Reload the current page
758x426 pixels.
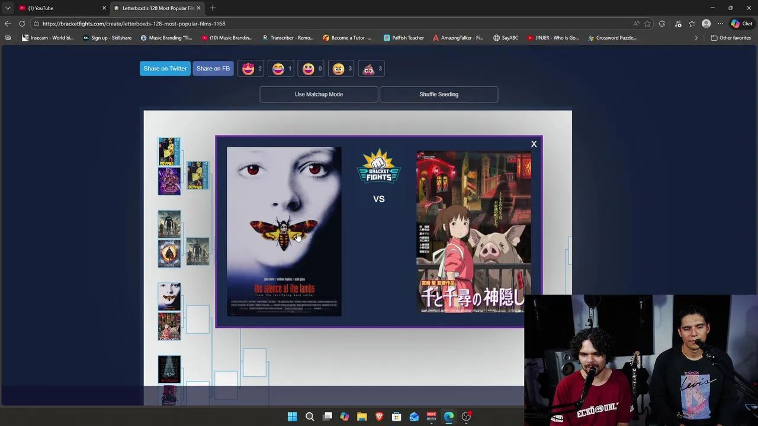pos(22,24)
